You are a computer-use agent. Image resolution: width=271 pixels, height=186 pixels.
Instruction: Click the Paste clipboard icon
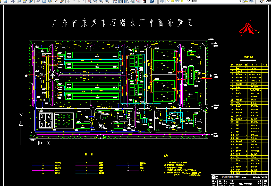(50, 1)
